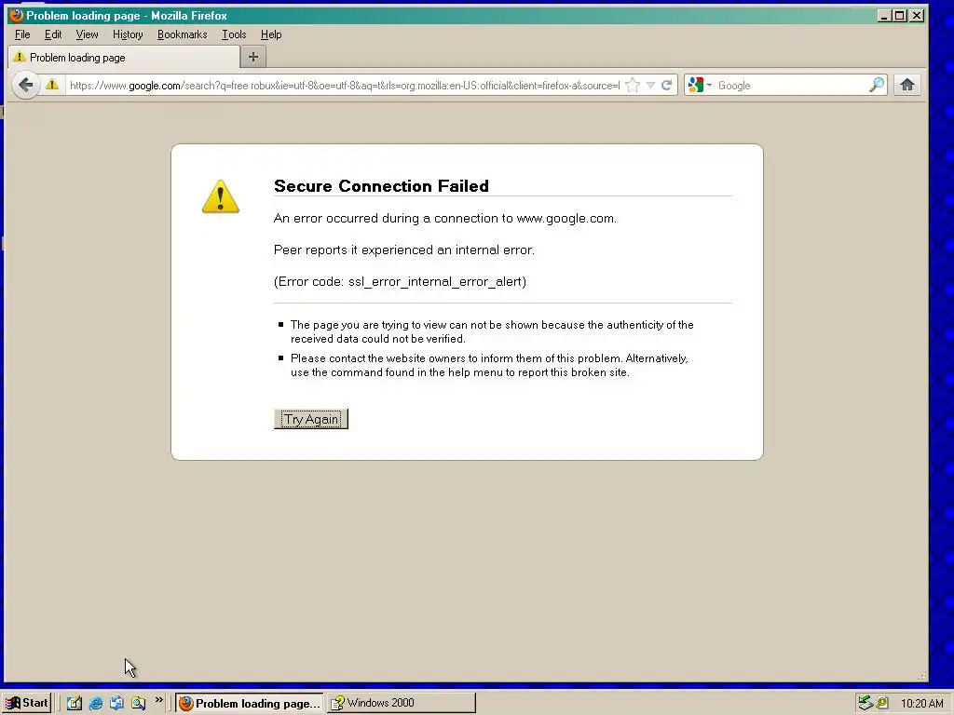This screenshot has height=715, width=954.
Task: Click the Peer reports internal error text
Action: point(404,250)
